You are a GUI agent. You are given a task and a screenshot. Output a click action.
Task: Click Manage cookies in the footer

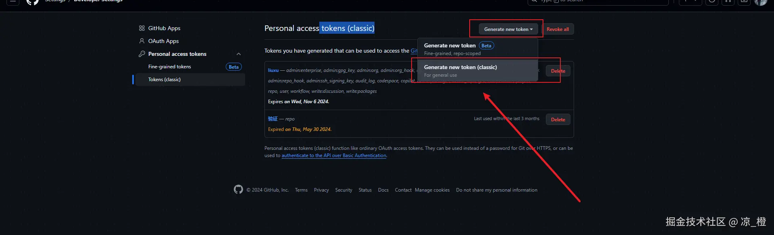[x=432, y=190]
